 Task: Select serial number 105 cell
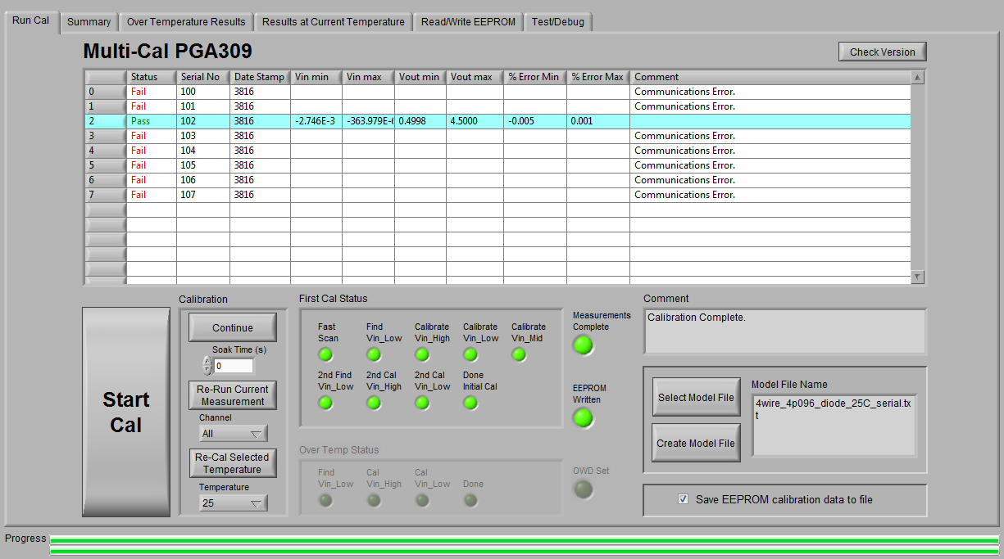point(202,165)
